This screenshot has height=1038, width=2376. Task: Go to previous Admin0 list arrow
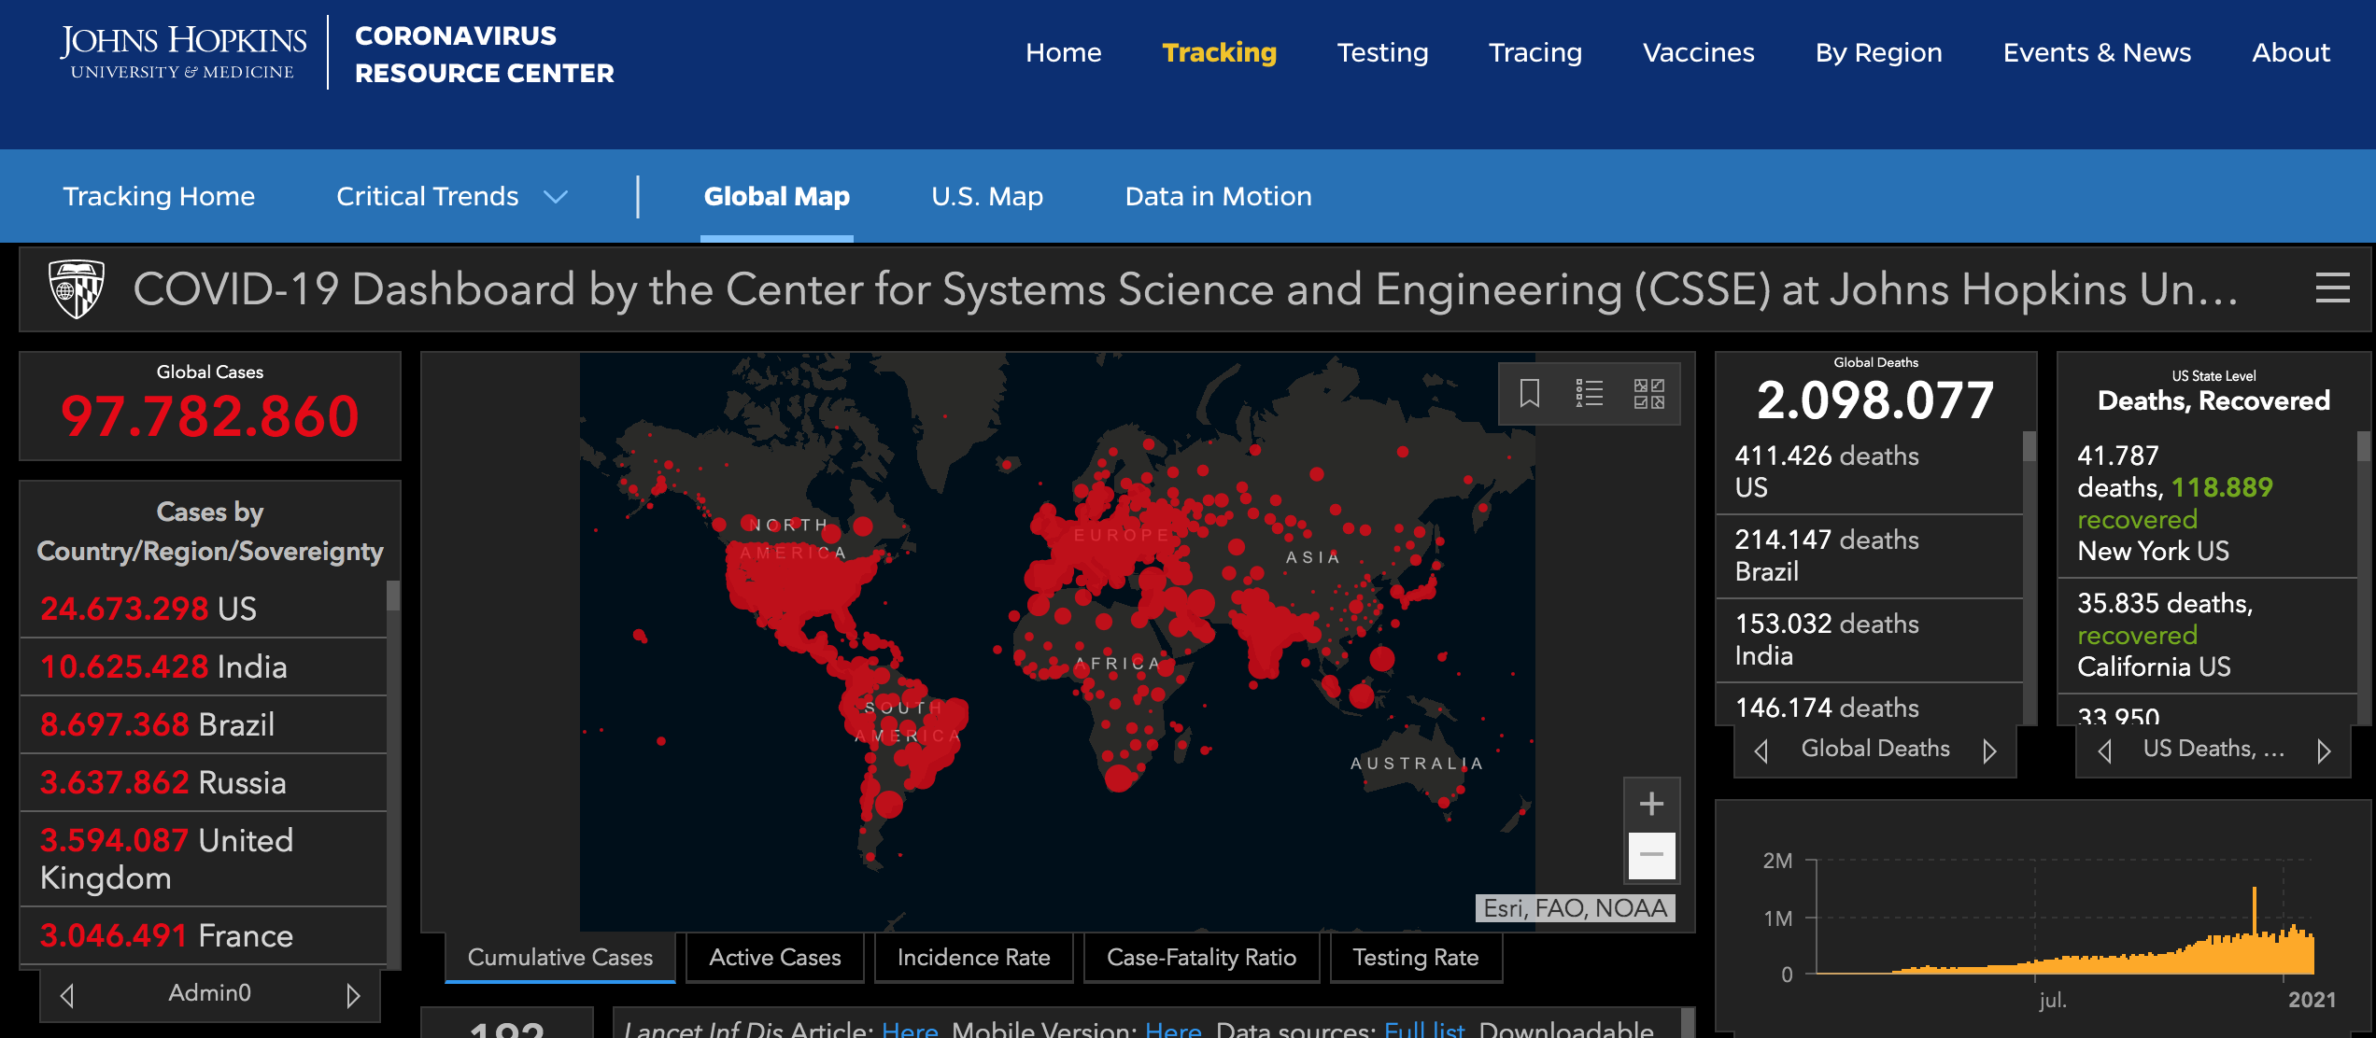(x=67, y=995)
